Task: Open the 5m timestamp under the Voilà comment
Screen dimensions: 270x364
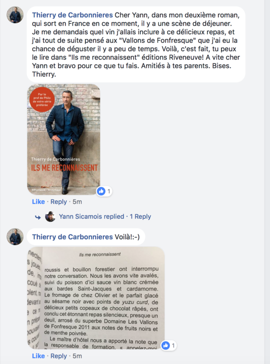Action: tap(77, 356)
